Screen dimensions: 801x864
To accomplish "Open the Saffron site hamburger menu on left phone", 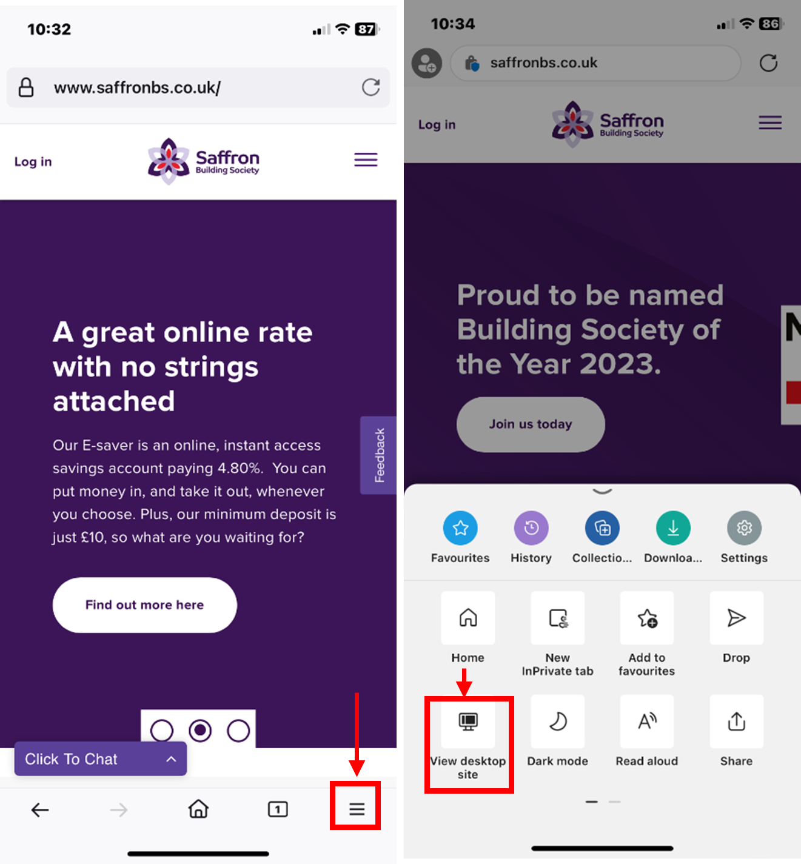I will pyautogui.click(x=366, y=160).
